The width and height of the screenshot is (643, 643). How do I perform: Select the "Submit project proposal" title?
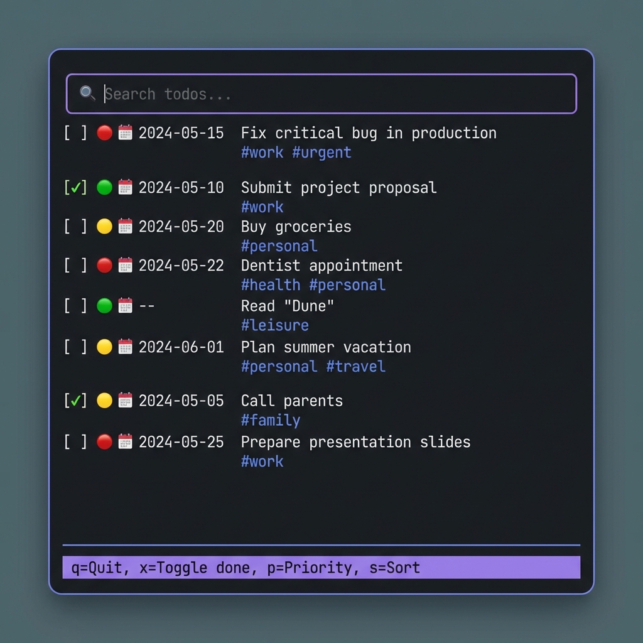point(338,188)
